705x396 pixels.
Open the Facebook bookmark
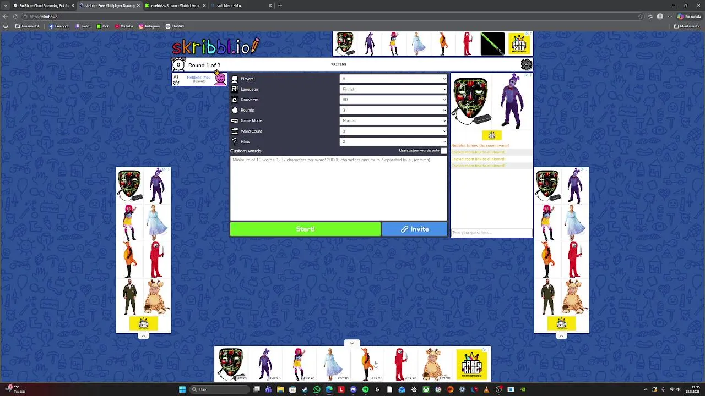tap(59, 26)
